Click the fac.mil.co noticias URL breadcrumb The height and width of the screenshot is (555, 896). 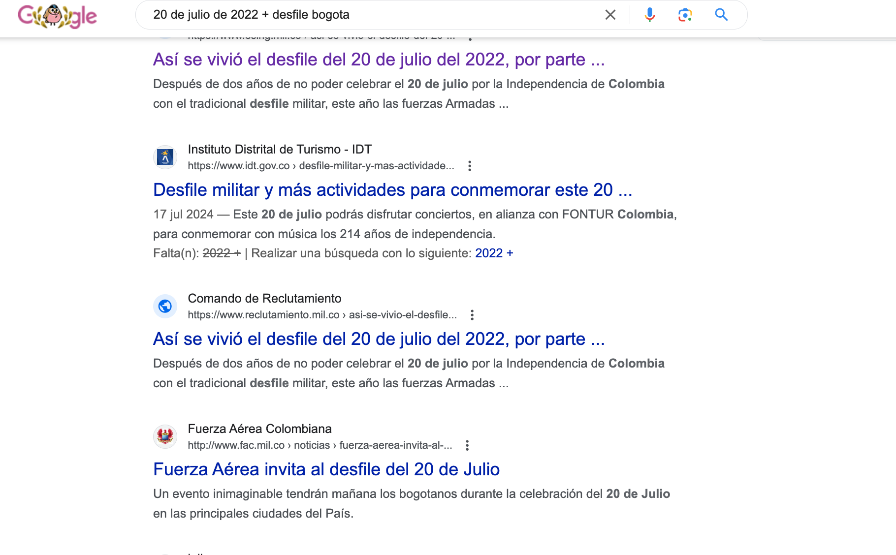320,445
